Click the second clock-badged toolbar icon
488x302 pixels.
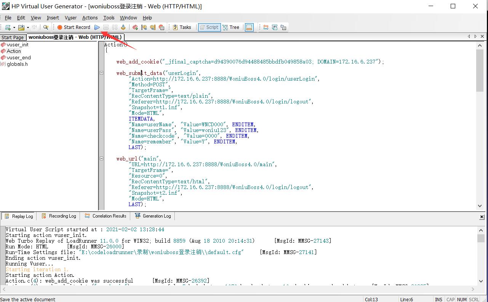pyautogui.click(x=153, y=27)
